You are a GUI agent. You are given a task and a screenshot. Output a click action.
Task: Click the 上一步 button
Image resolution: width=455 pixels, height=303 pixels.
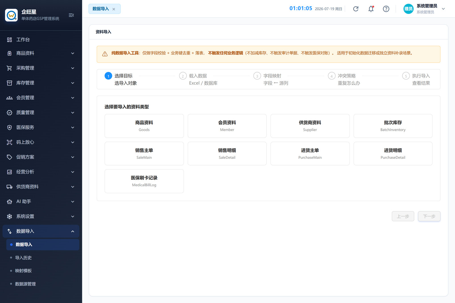pos(403,216)
